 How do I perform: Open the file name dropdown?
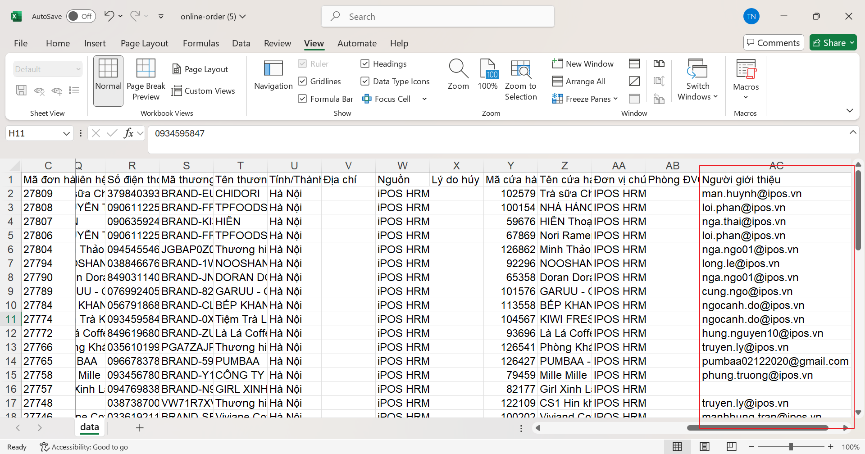pyautogui.click(x=243, y=17)
